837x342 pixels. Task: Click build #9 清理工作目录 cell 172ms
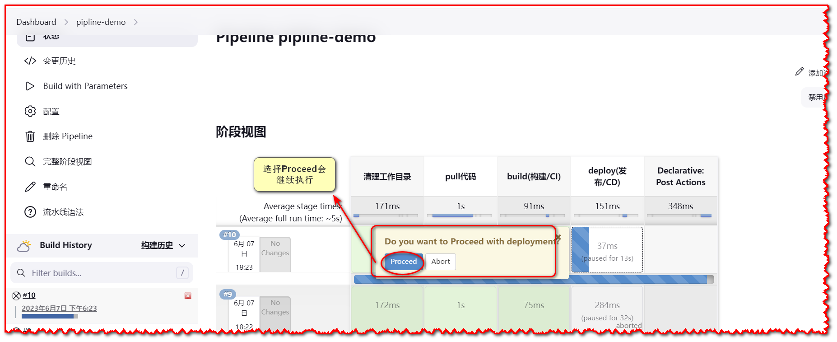(x=387, y=308)
